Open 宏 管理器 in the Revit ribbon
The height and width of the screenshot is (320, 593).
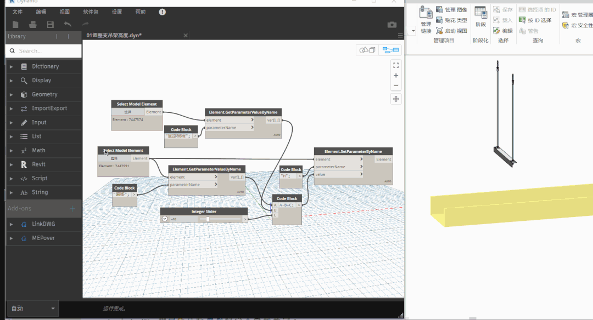point(577,15)
